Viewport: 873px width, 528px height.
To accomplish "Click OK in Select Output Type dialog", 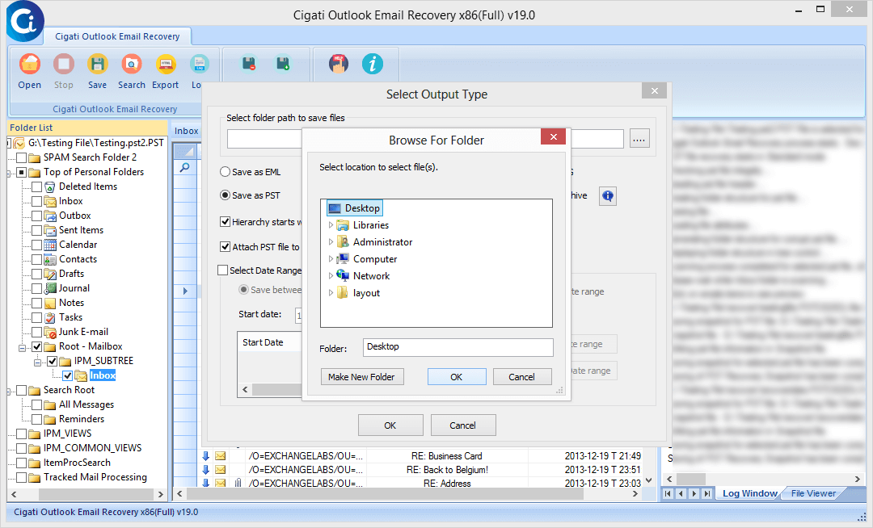I will click(x=390, y=425).
